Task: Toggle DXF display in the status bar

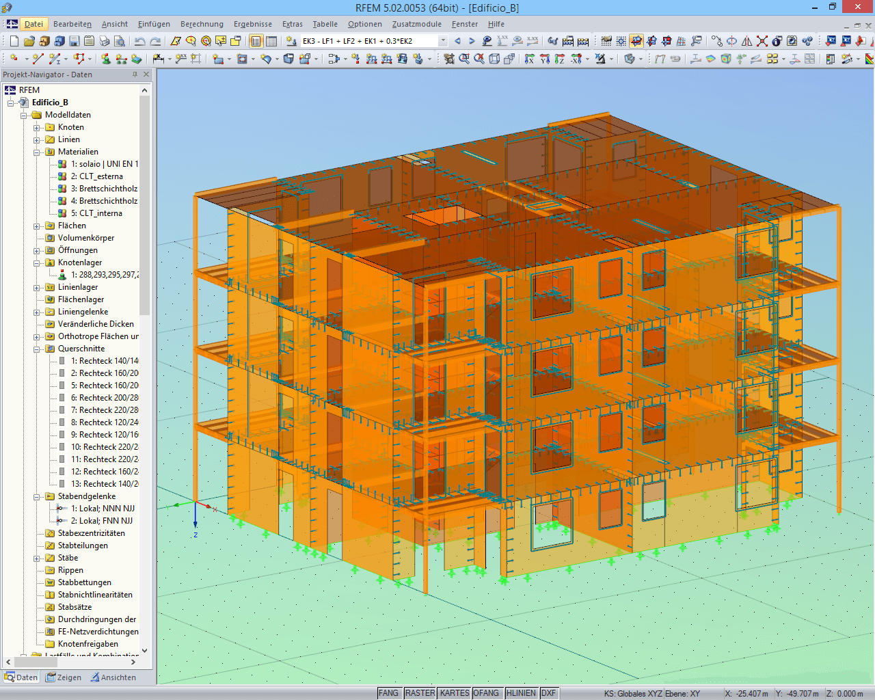Action: [548, 692]
